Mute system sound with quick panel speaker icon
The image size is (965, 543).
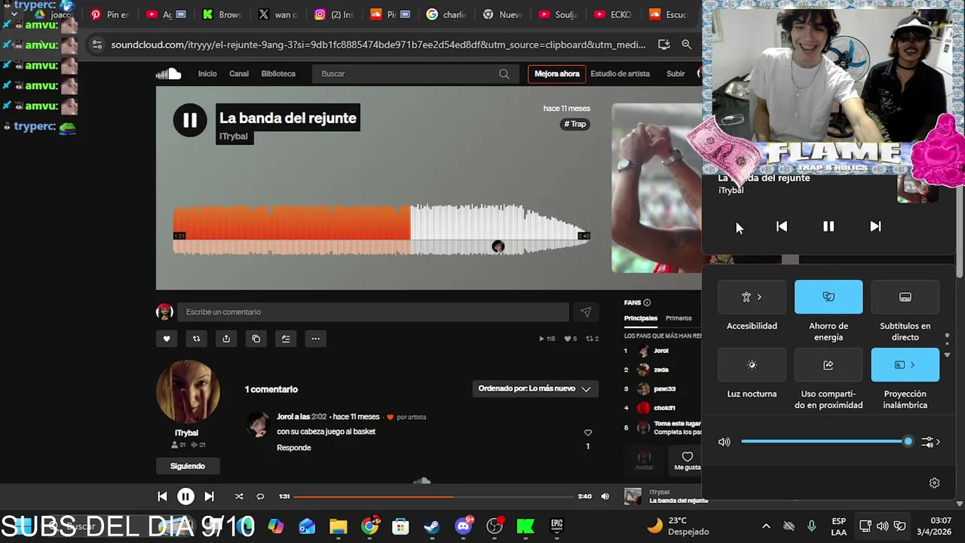click(725, 442)
